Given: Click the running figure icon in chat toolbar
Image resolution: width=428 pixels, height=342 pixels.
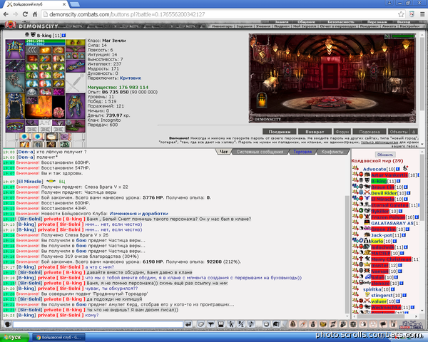Looking at the screenshot, I should click(x=231, y=324).
